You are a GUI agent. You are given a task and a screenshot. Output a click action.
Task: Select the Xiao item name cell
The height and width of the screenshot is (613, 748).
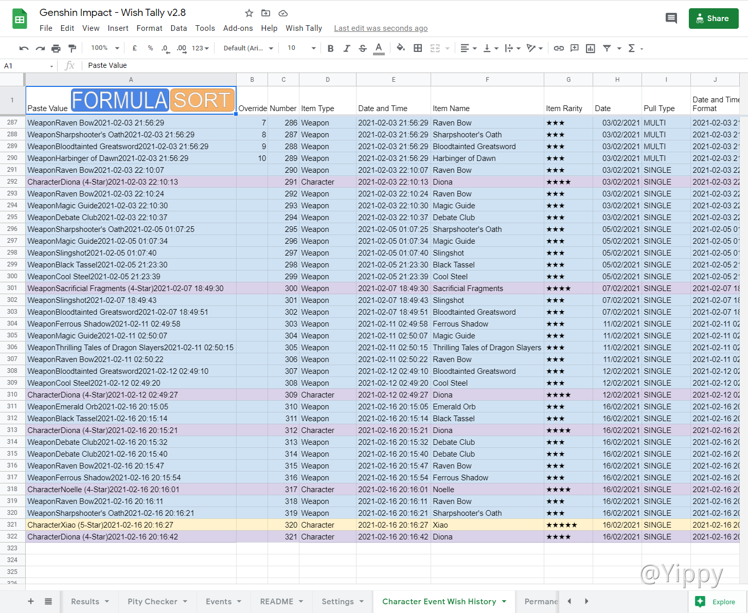pos(487,525)
